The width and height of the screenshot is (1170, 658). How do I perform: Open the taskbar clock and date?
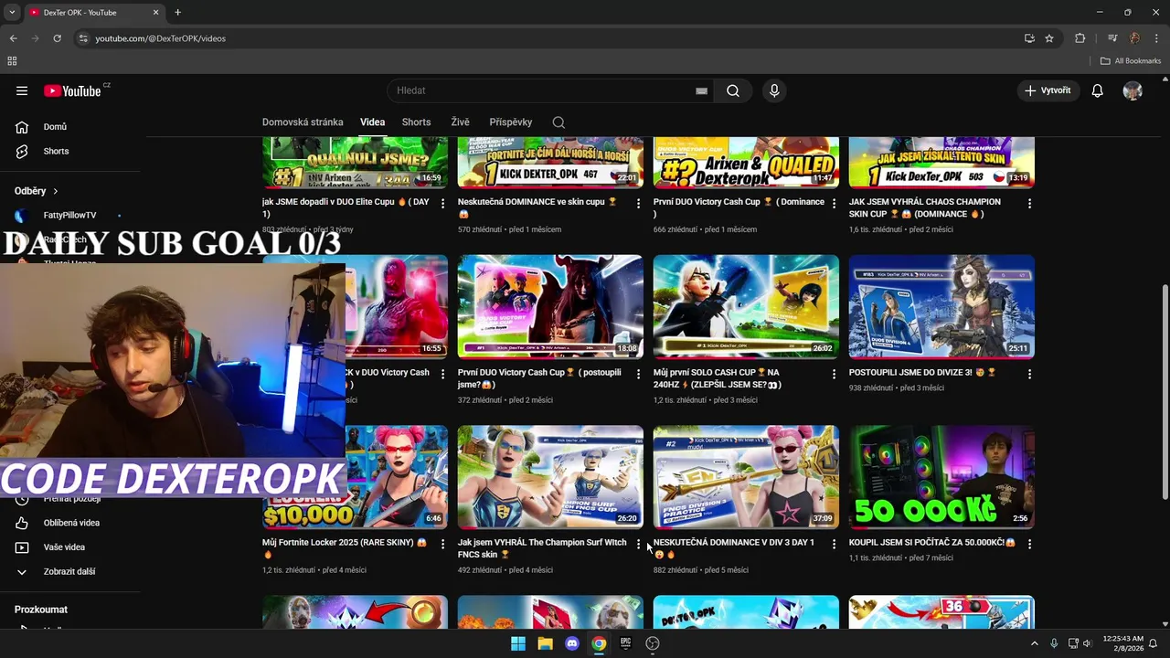[x=1123, y=643]
